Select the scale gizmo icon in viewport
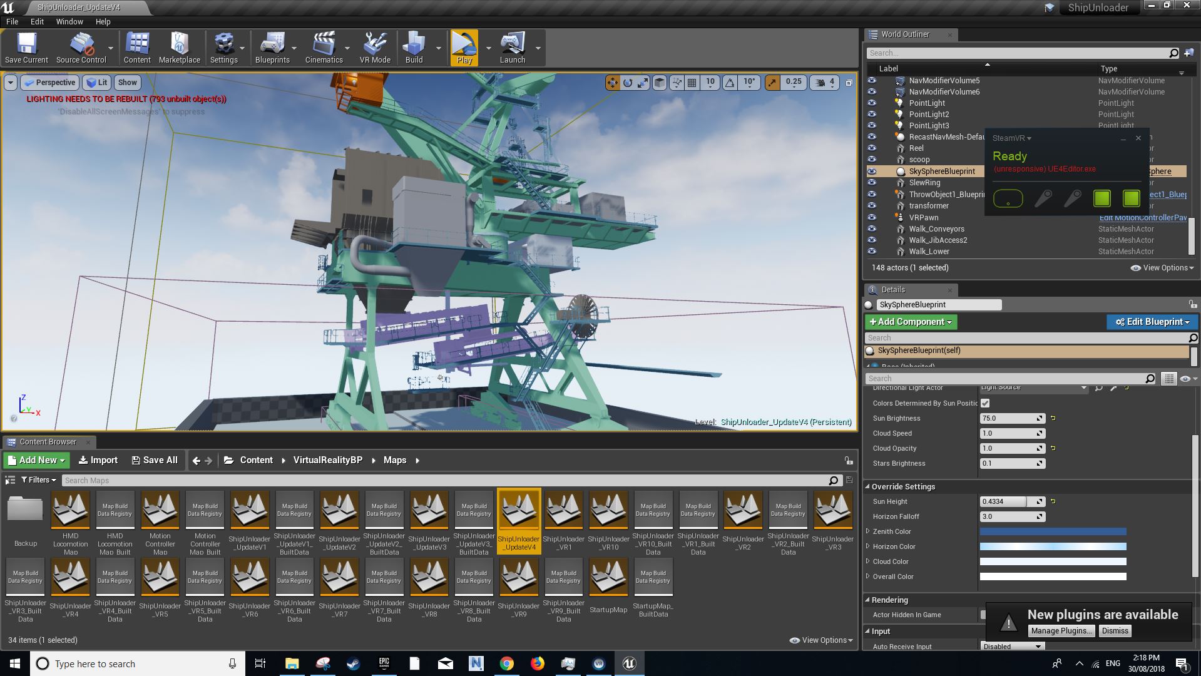1201x676 pixels. click(x=643, y=82)
